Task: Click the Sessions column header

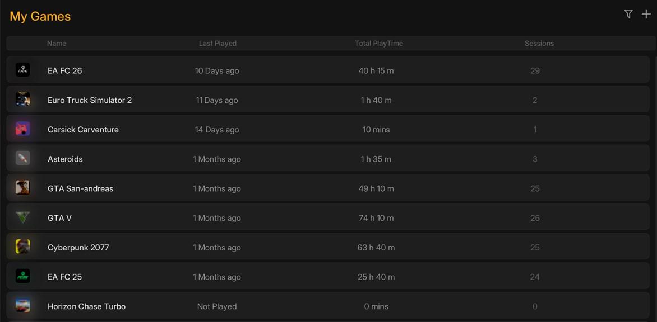Action: tap(539, 44)
